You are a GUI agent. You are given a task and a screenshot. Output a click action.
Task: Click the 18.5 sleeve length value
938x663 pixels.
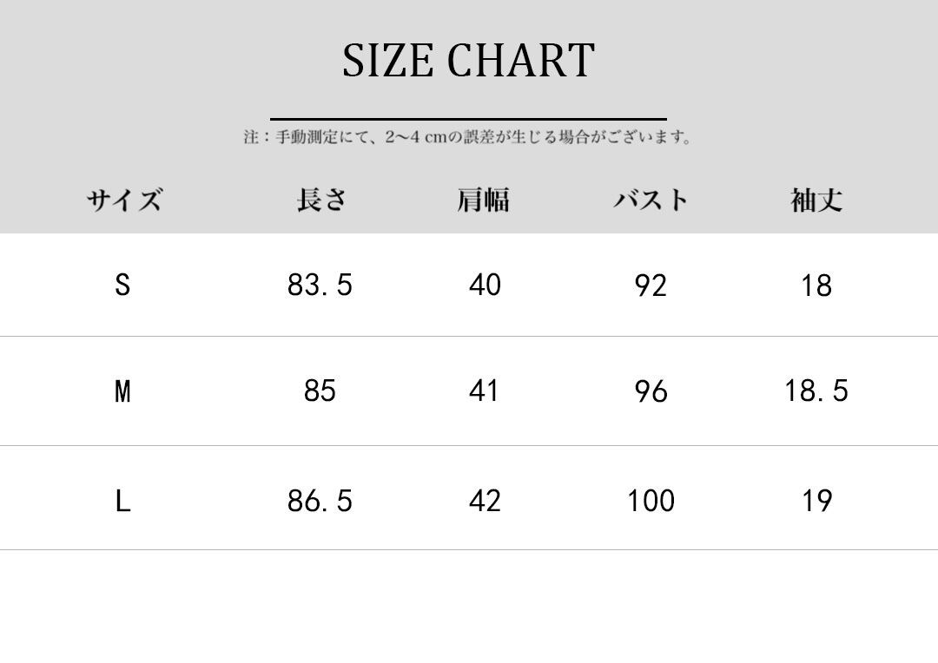816,391
